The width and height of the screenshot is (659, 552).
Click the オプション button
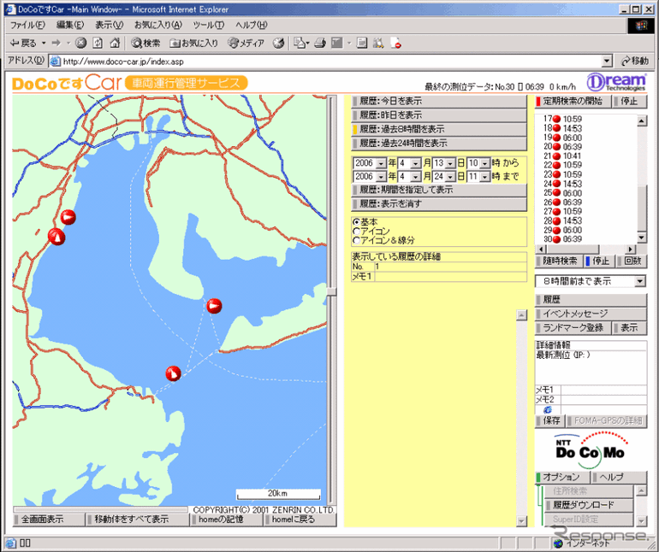click(x=562, y=478)
